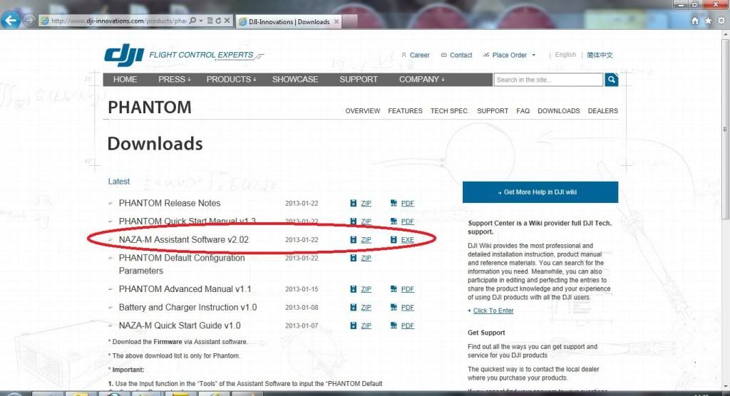Follow the Click To Enter link
The width and height of the screenshot is (730, 396).
point(493,311)
